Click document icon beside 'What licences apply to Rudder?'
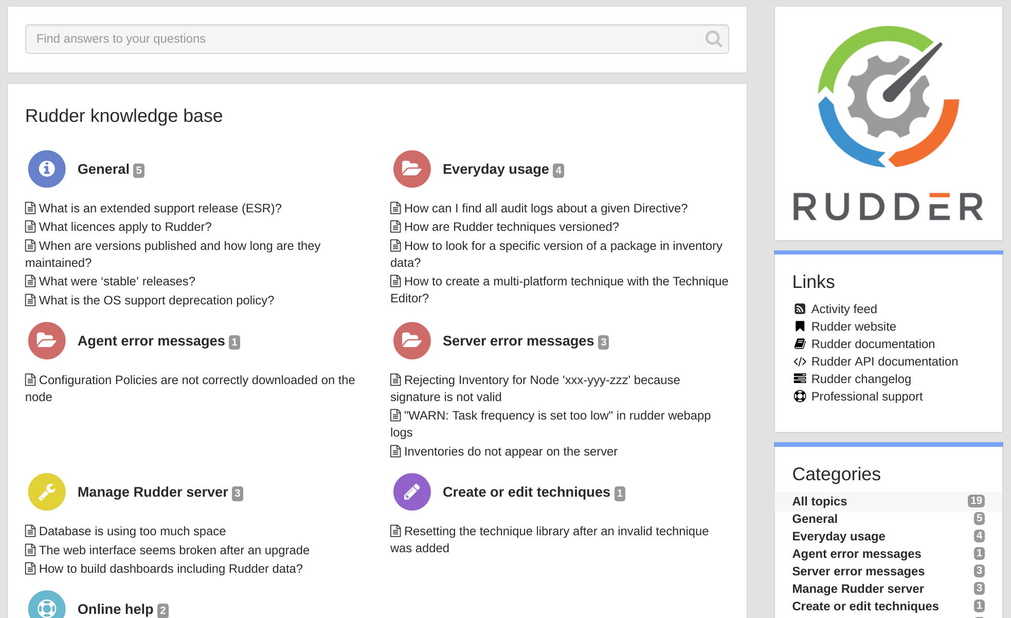Viewport: 1011px width, 618px height. [30, 227]
